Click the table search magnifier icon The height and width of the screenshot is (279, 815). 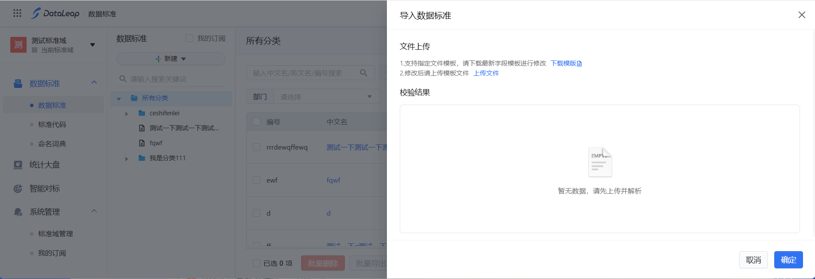(x=364, y=73)
